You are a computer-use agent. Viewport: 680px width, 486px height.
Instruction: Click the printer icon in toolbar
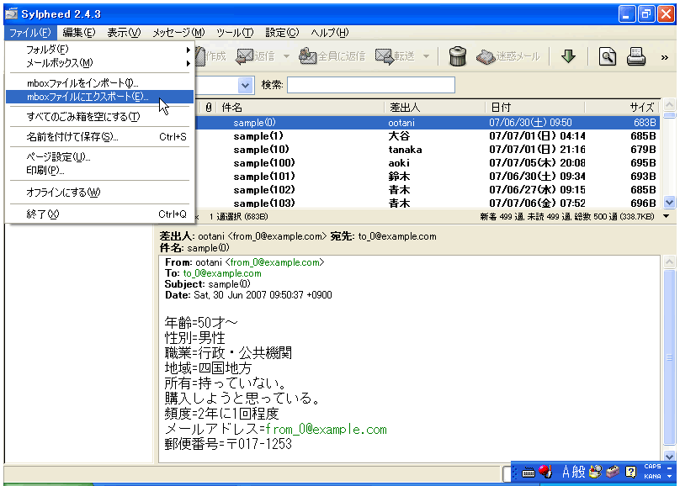click(635, 56)
